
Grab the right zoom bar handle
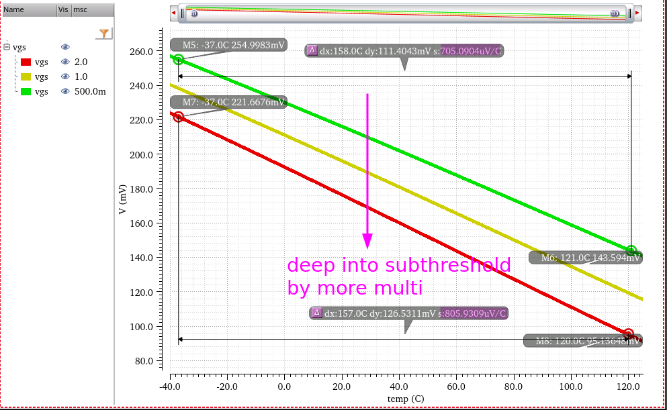(629, 13)
